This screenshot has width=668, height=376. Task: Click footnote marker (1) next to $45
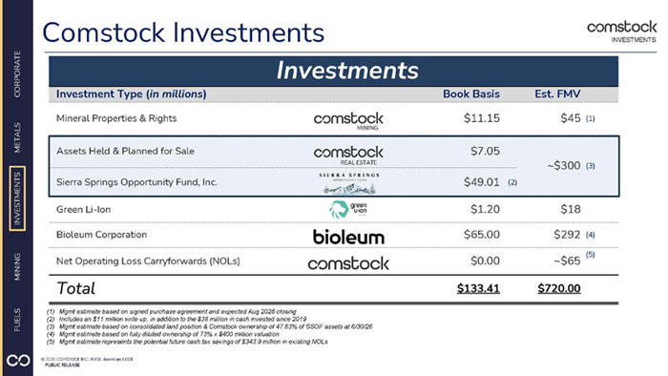(590, 118)
